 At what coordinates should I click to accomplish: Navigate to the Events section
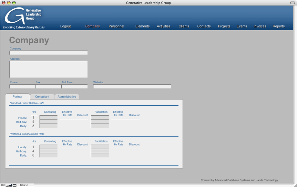[x=242, y=26]
